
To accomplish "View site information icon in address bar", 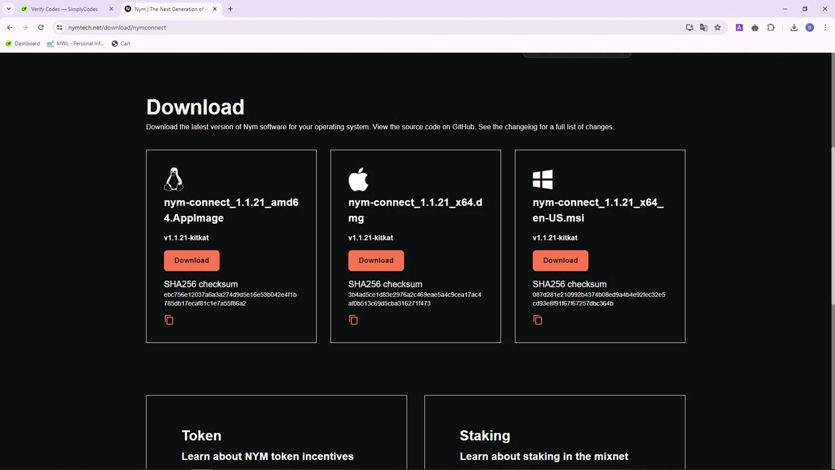I will tap(60, 27).
